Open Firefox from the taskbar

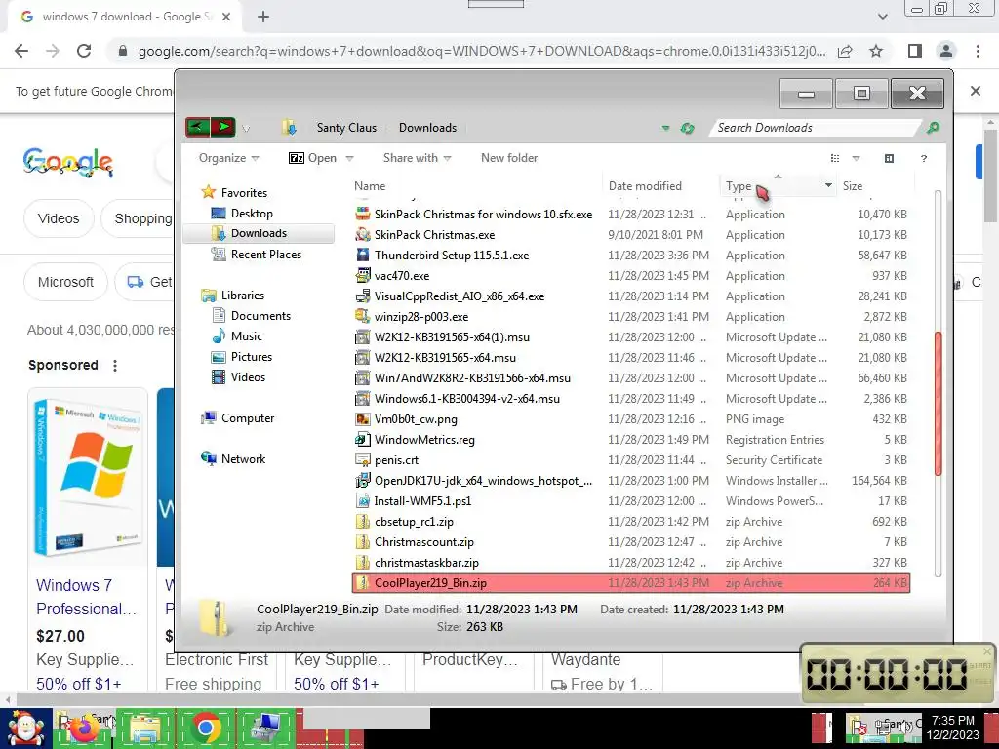tap(86, 729)
